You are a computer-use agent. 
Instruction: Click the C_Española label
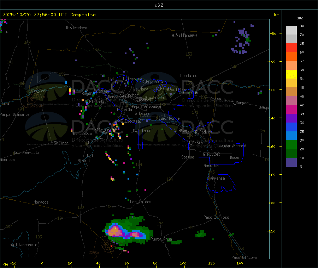click(x=152, y=82)
